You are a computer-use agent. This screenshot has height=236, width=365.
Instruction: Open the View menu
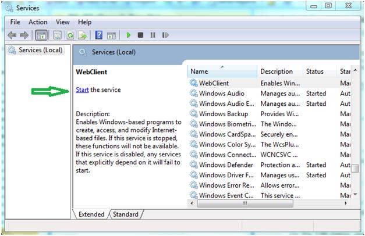click(x=62, y=22)
